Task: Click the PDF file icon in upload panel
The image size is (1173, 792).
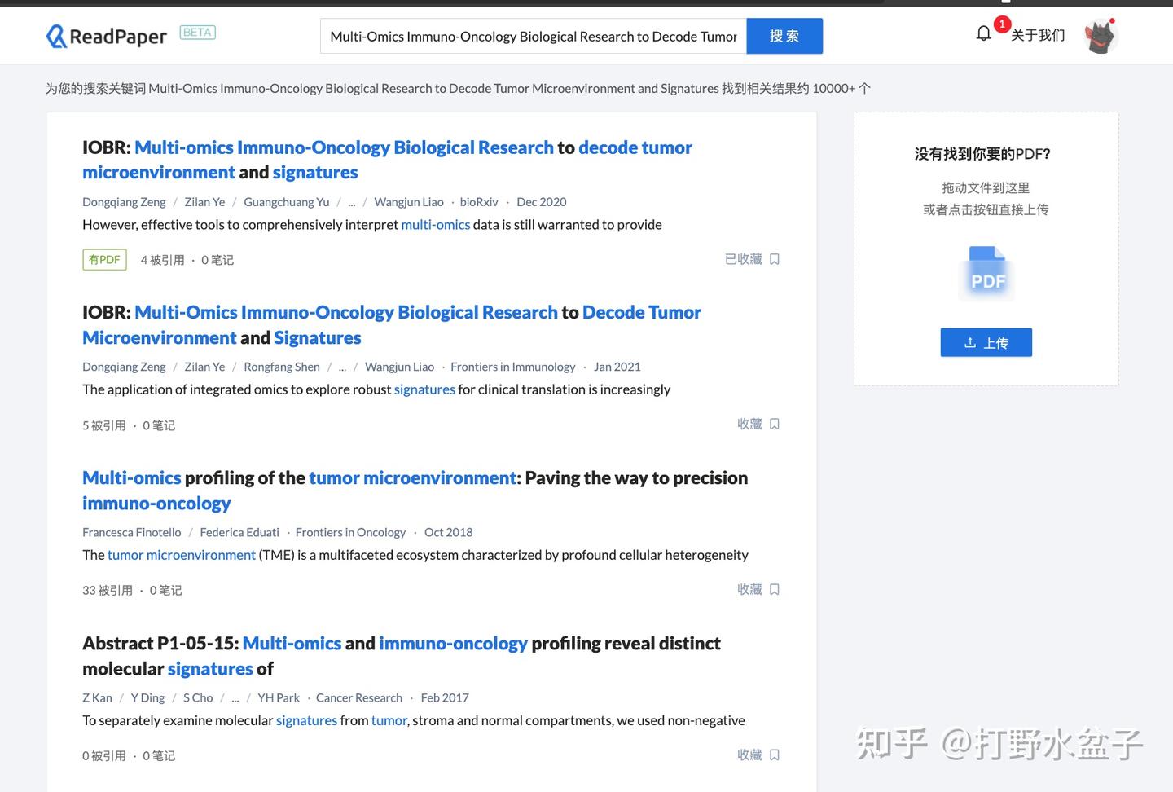Action: [986, 271]
